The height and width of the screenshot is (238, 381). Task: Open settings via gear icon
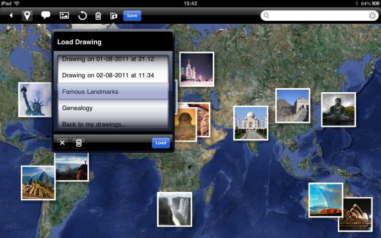[x=372, y=16]
